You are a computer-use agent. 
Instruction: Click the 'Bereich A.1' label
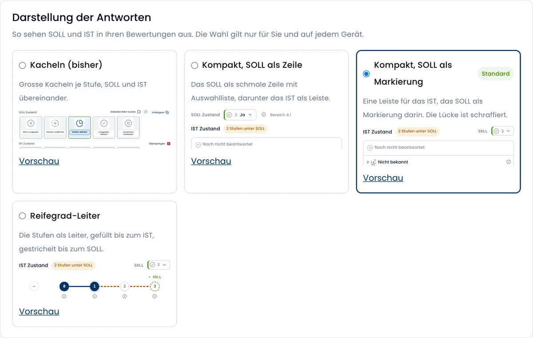click(281, 115)
